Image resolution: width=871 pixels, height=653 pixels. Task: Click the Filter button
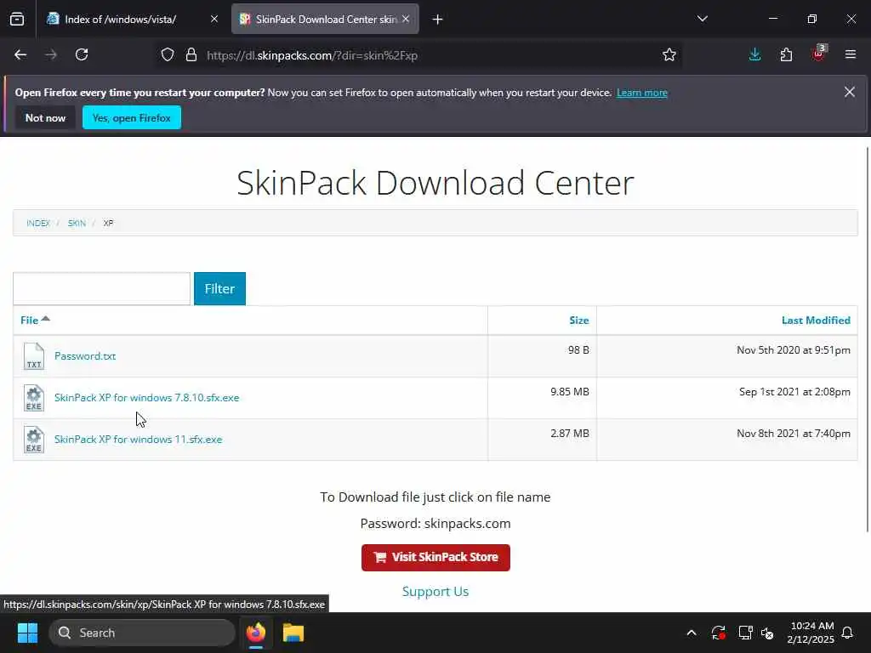pyautogui.click(x=219, y=289)
